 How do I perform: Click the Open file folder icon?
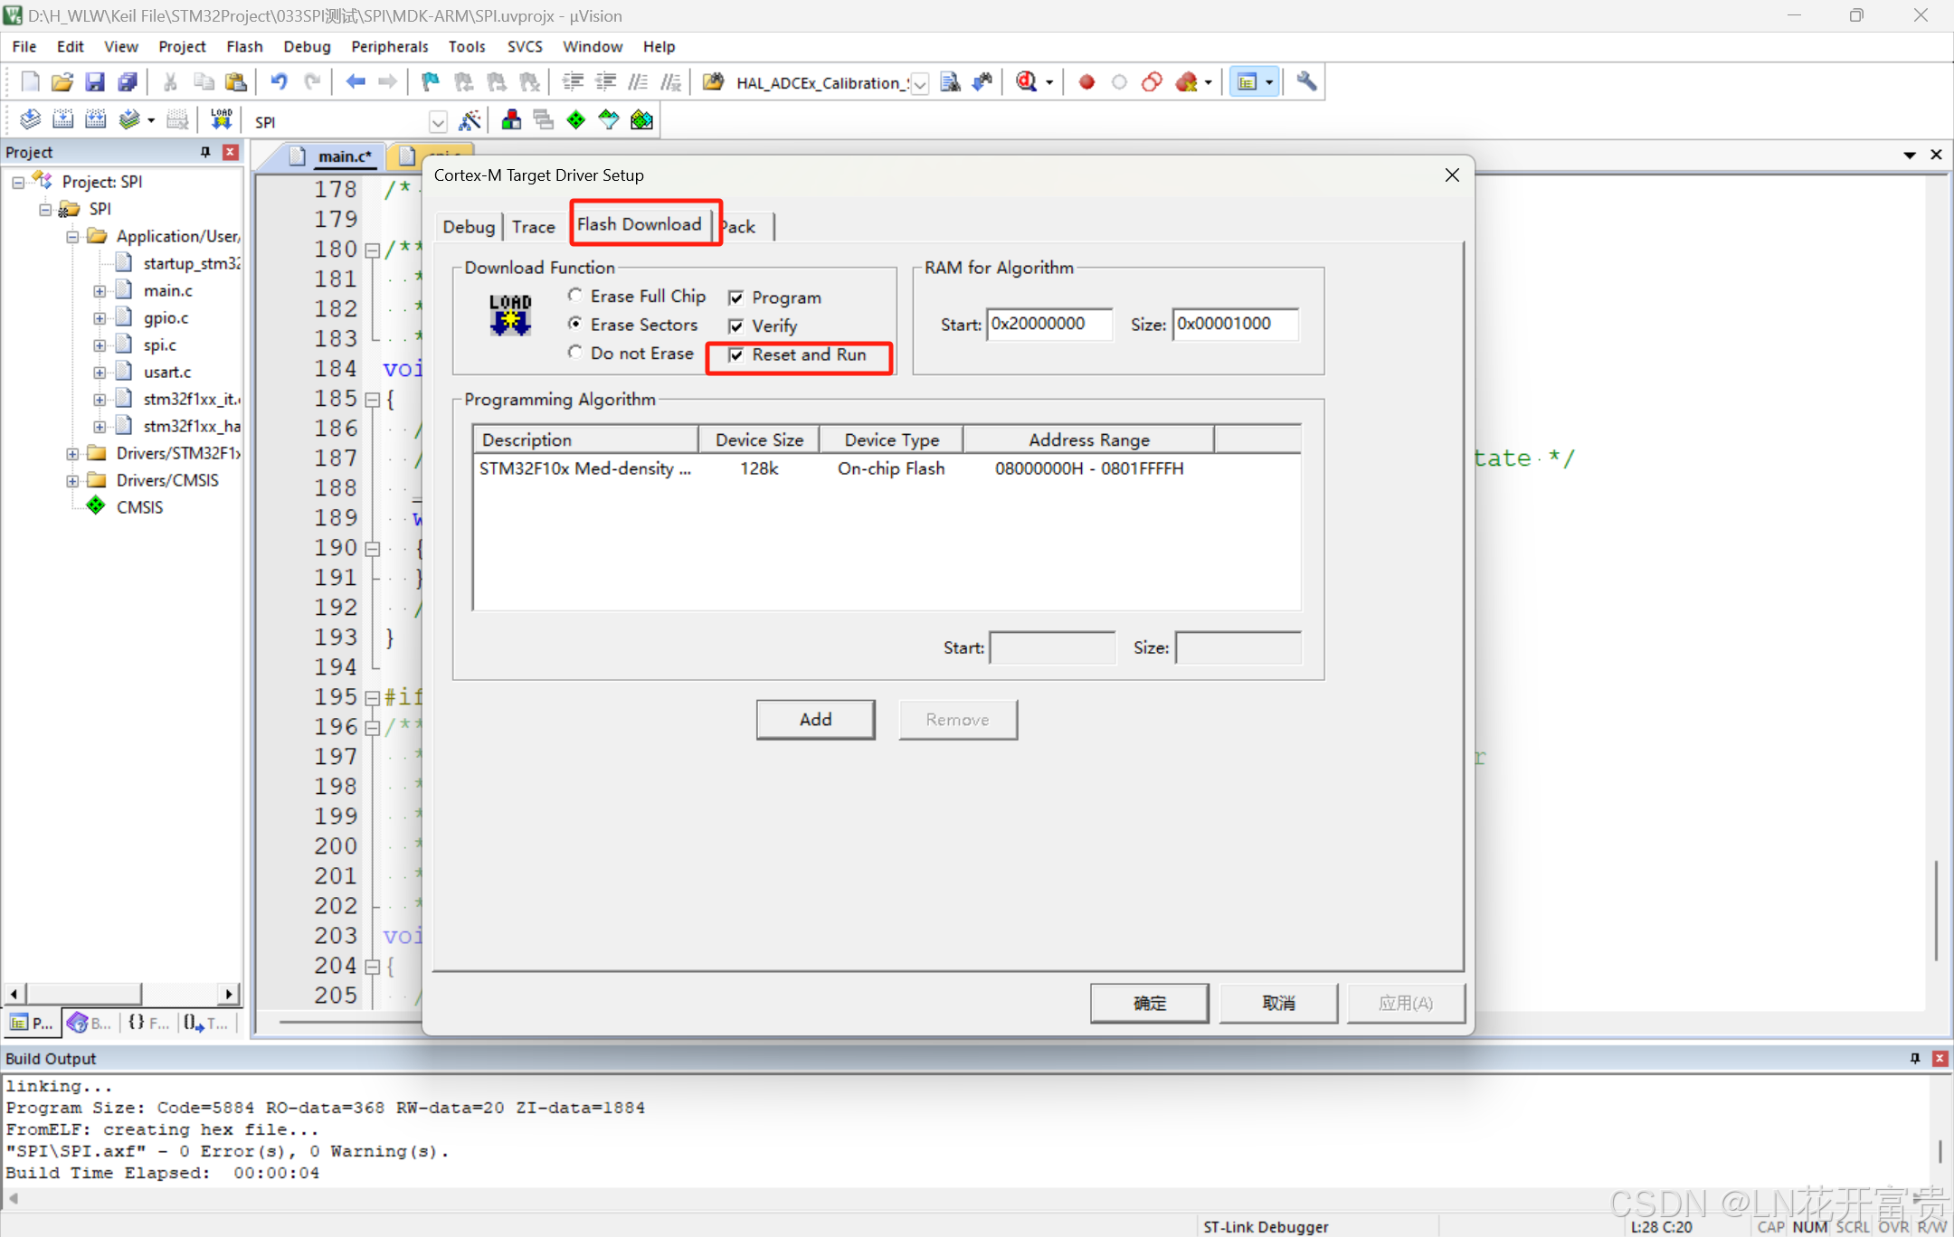pos(62,82)
